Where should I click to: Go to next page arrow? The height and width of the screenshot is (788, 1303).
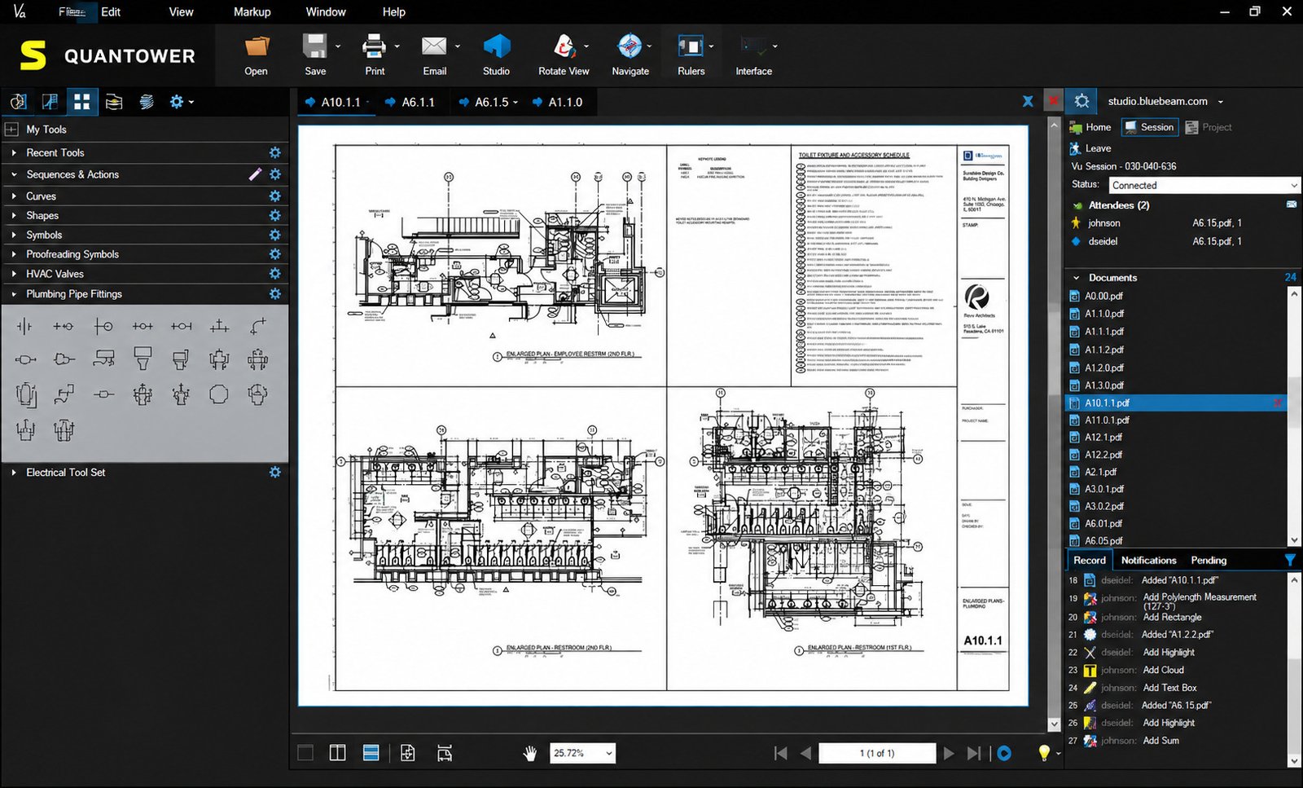(x=949, y=754)
